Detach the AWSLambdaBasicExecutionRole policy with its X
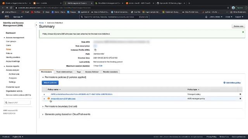Screen dimensions: 248x139 tap(240, 94)
